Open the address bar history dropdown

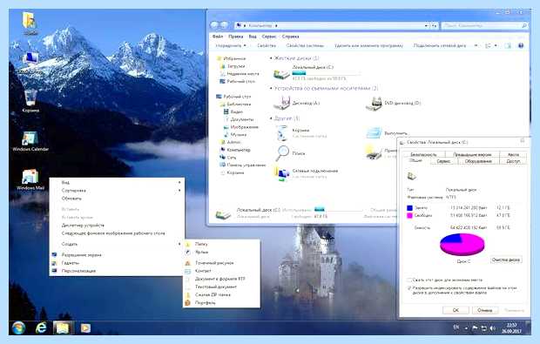click(x=427, y=25)
